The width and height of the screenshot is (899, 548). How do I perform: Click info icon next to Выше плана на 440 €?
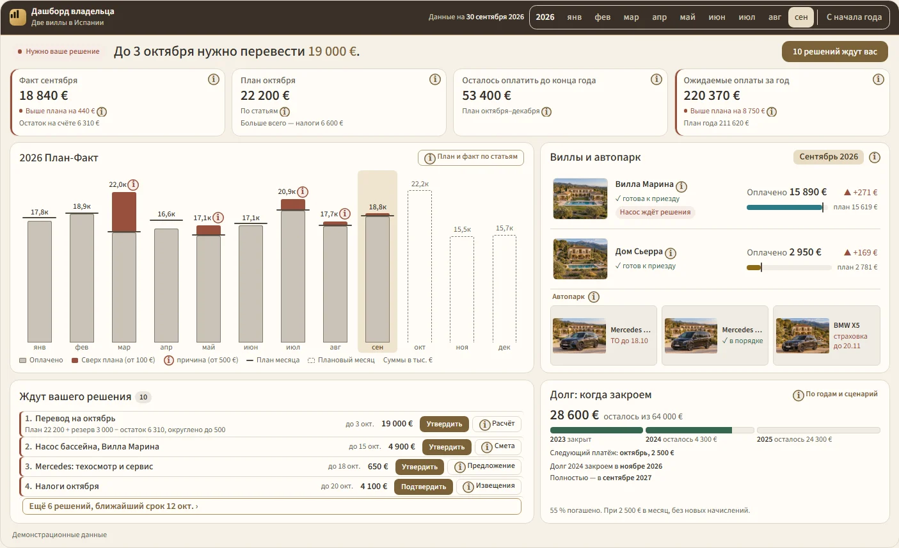tap(102, 111)
